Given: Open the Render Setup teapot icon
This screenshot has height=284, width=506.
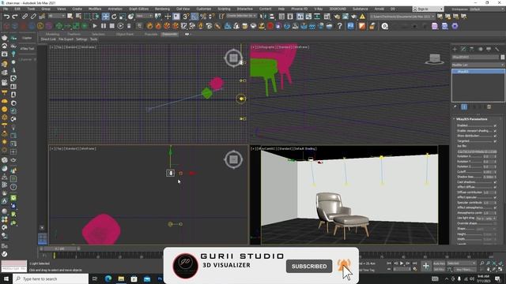Looking at the screenshot, I should click(337, 16).
